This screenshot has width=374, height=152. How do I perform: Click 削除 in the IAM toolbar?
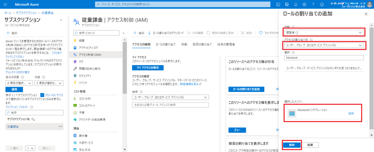coord(247,33)
